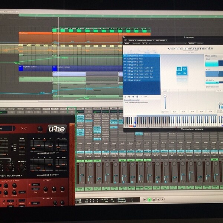223x223 pixels.
Task: Click the trash icon below the Vienna preset list
Action: coord(137,97)
